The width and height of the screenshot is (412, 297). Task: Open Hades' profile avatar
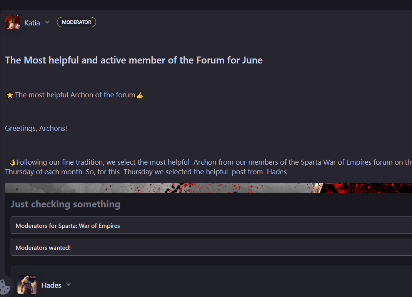tap(27, 284)
